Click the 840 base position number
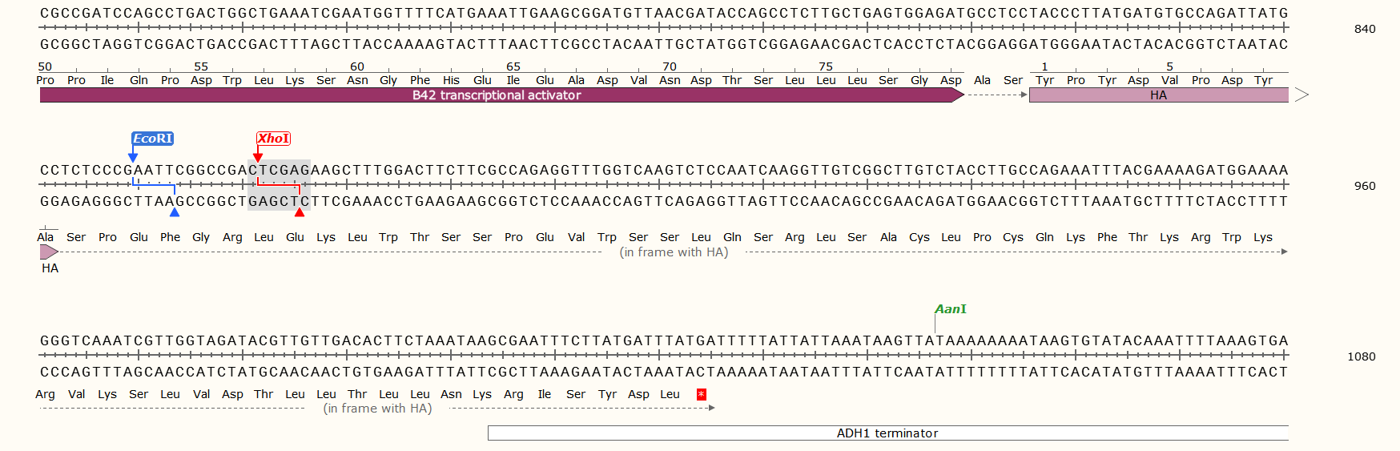Viewport: 1400px width, 451px height. (x=1365, y=29)
